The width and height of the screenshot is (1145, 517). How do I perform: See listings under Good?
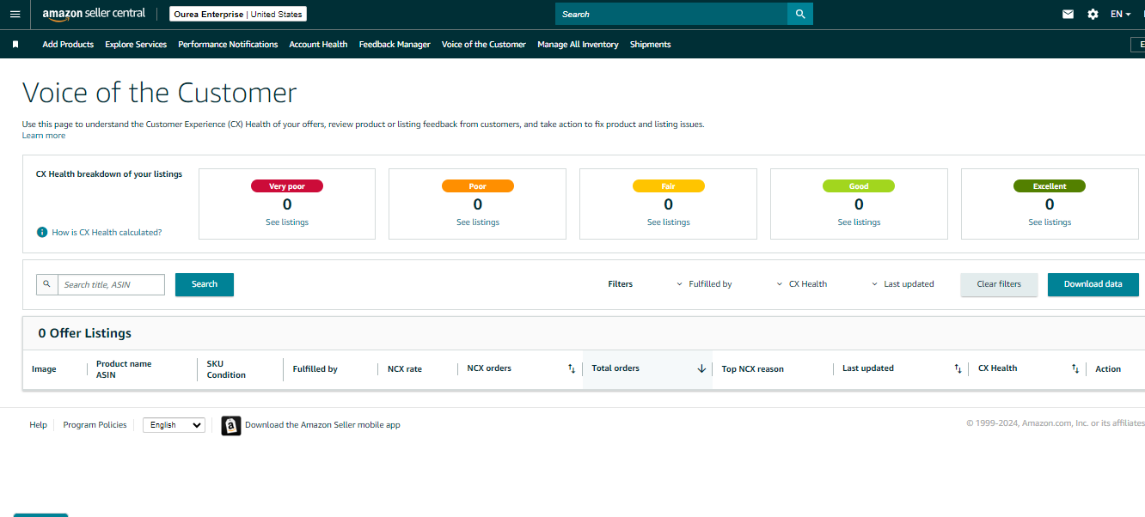click(859, 222)
